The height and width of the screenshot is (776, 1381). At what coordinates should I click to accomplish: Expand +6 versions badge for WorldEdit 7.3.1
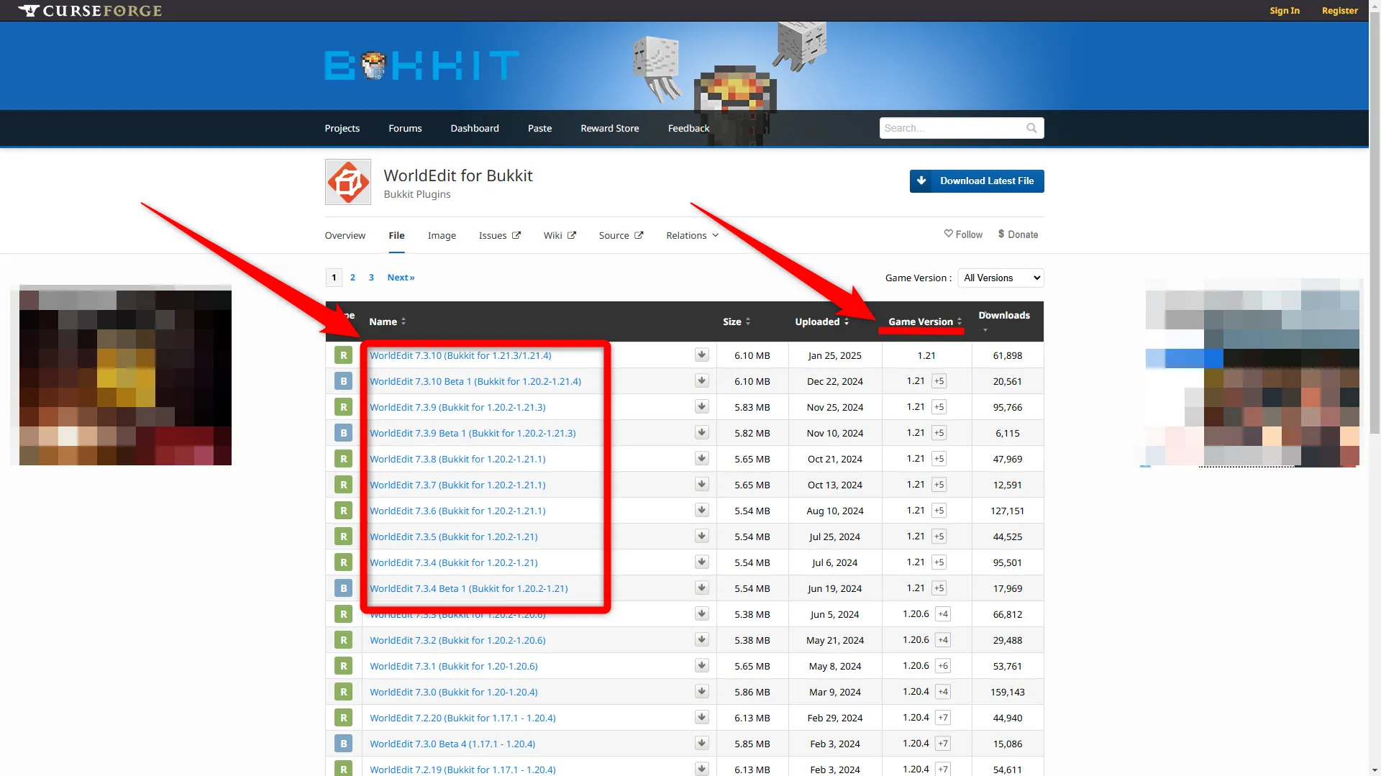click(x=943, y=666)
